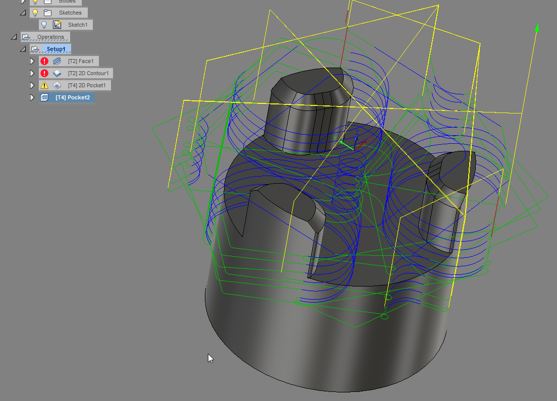Select the Setup1 label in the browser
Viewport: 557px width, 401px height.
click(x=57, y=48)
